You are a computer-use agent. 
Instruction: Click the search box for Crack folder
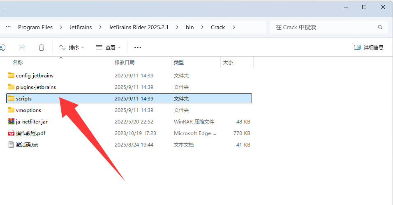click(329, 27)
